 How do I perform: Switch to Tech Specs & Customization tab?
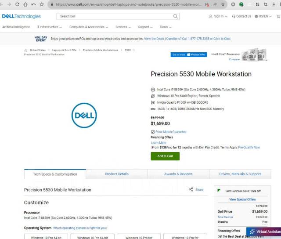pos(55,174)
